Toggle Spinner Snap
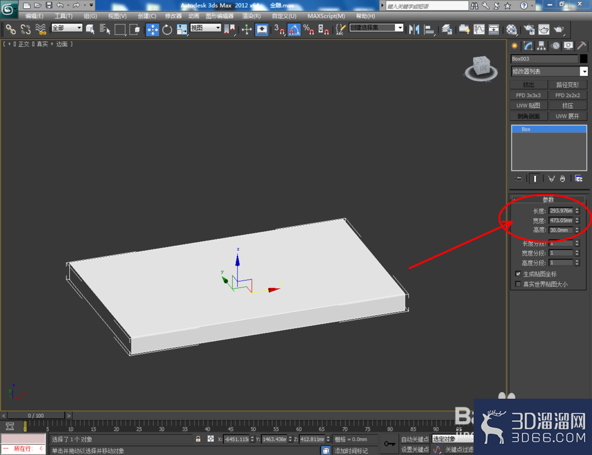592x455 pixels. (323, 30)
